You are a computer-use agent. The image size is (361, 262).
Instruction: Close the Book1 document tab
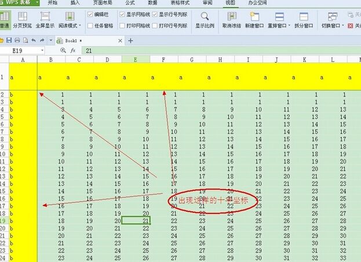[120, 41]
